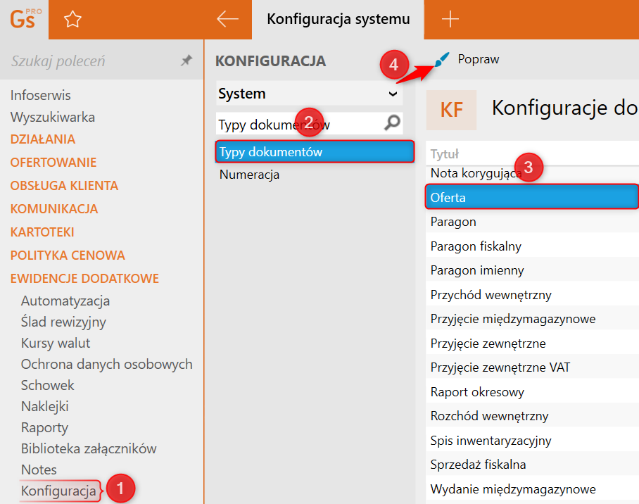Expand the KARTOTEKI section
The height and width of the screenshot is (504, 639).
point(42,232)
